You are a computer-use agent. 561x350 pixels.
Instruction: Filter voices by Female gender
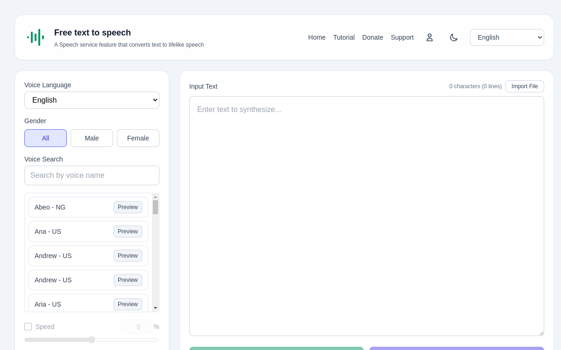[x=138, y=138]
